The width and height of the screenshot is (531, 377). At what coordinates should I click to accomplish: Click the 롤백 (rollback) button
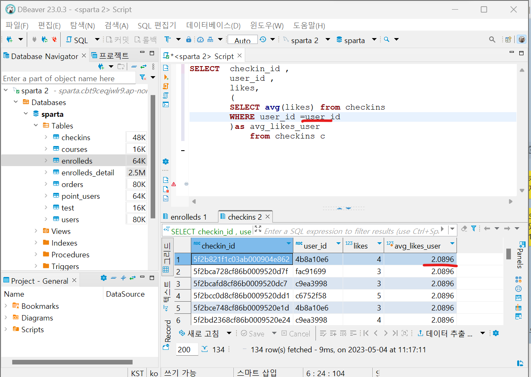coord(145,40)
